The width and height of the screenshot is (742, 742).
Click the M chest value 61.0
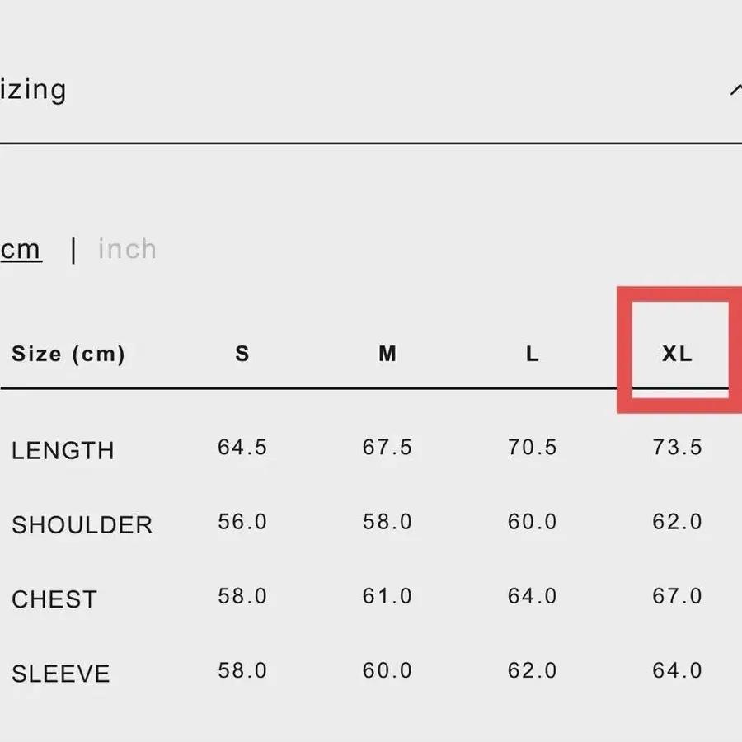387,596
